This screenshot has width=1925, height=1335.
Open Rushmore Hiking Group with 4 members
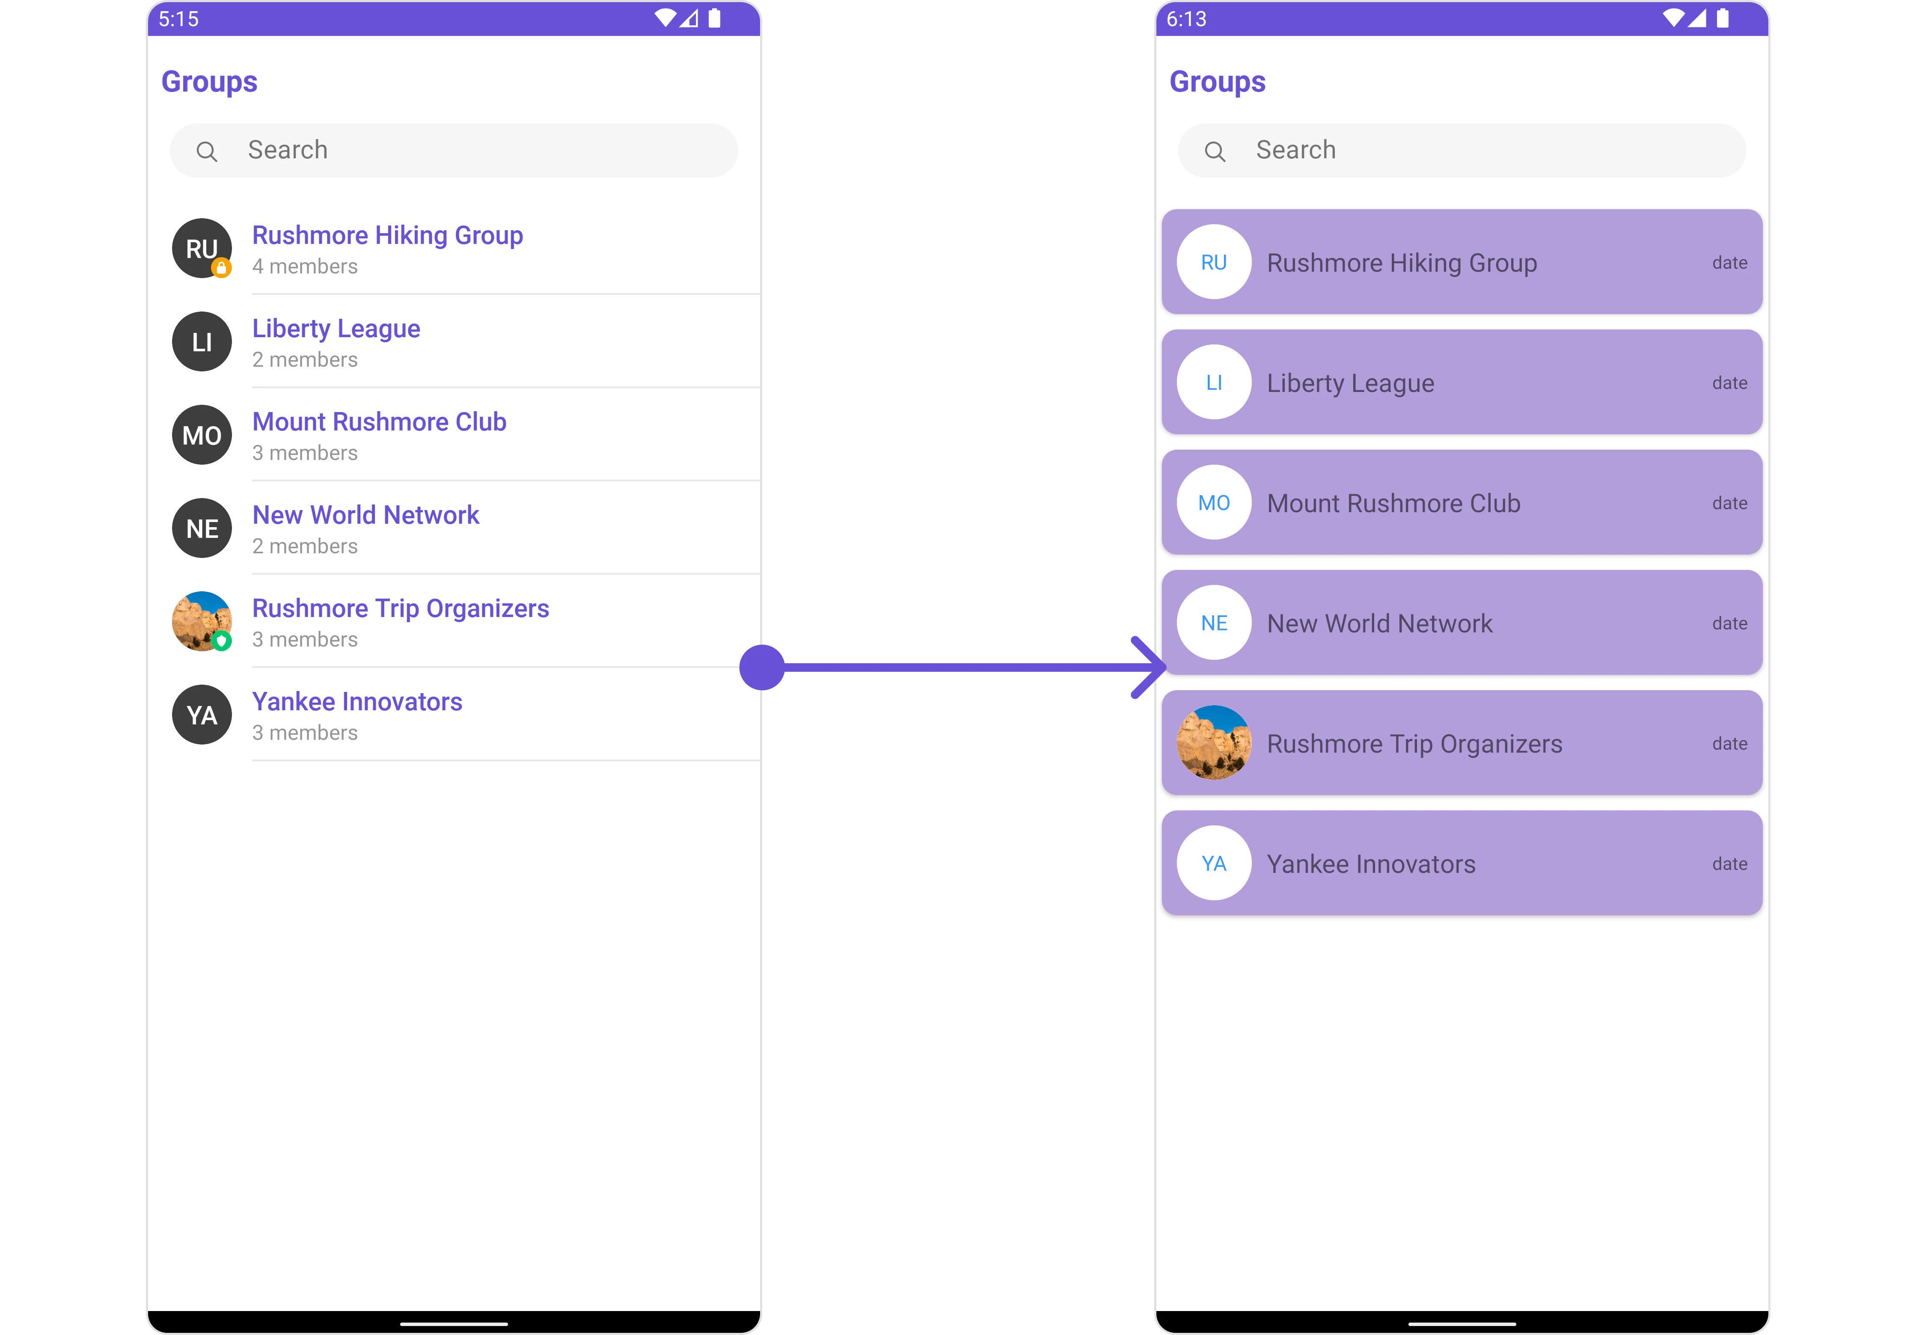coord(465,249)
